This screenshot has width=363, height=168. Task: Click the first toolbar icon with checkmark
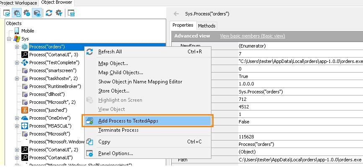pos(7,13)
